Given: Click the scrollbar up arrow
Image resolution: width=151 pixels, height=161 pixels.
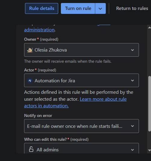Looking at the screenshot, I should click(x=149, y=27).
